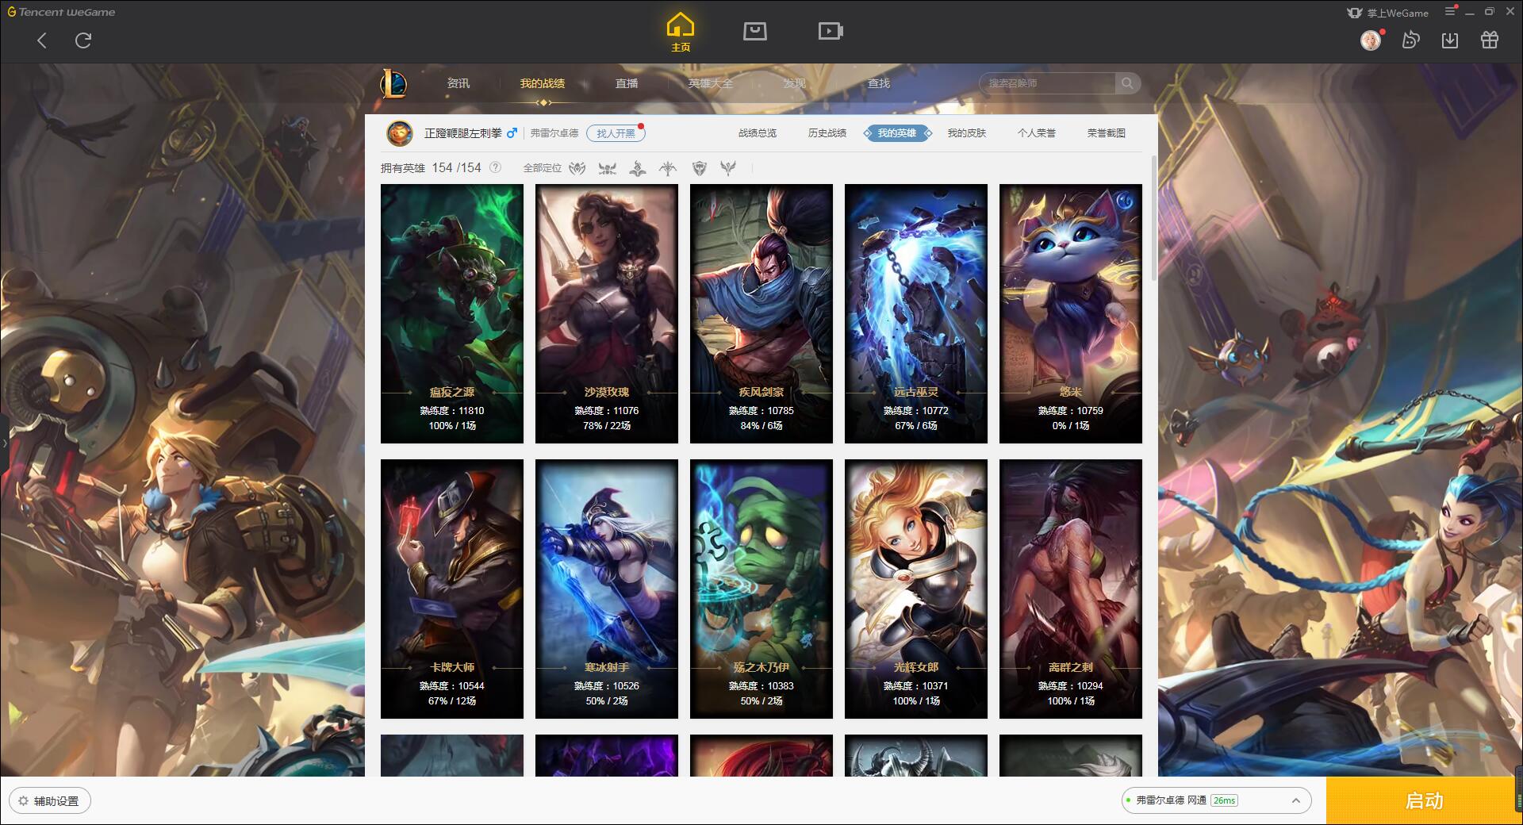Open the video camera icon in top bar

click(x=831, y=31)
